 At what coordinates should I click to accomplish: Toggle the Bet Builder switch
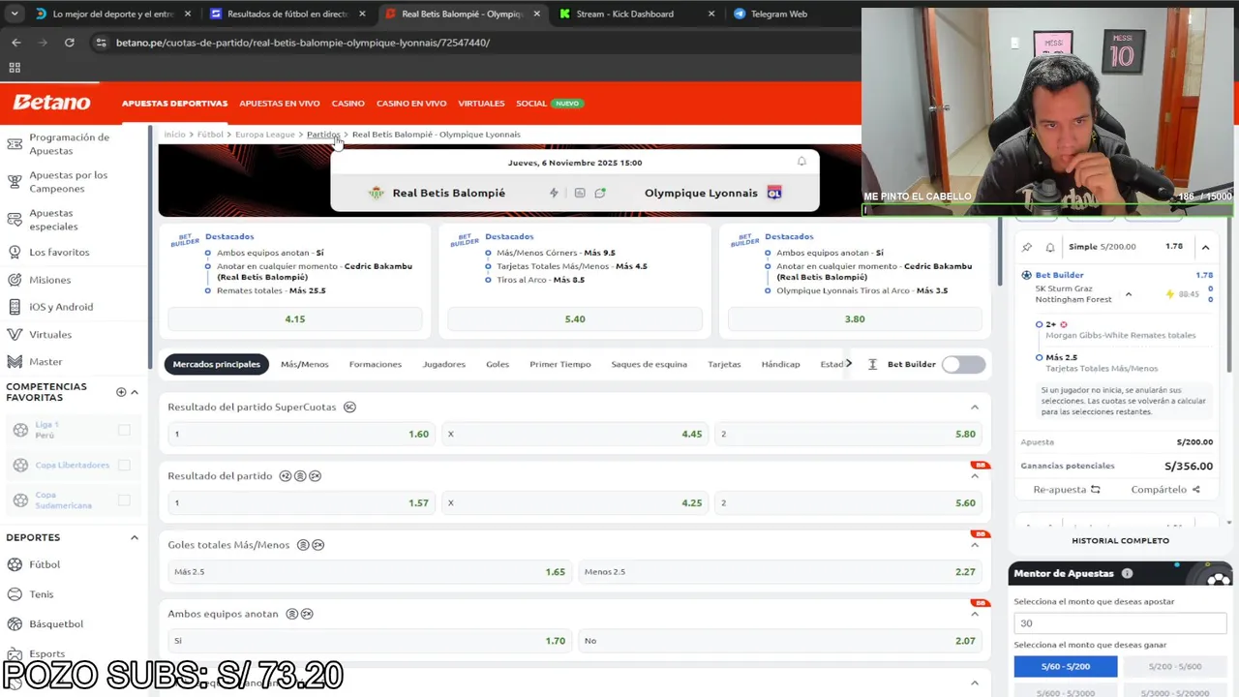pyautogui.click(x=963, y=364)
